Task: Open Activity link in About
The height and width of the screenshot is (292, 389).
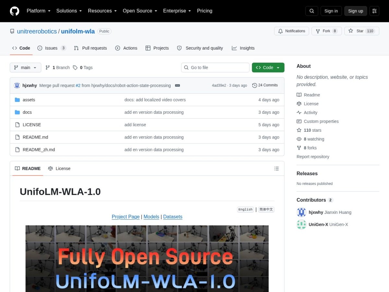Action: (x=307, y=112)
